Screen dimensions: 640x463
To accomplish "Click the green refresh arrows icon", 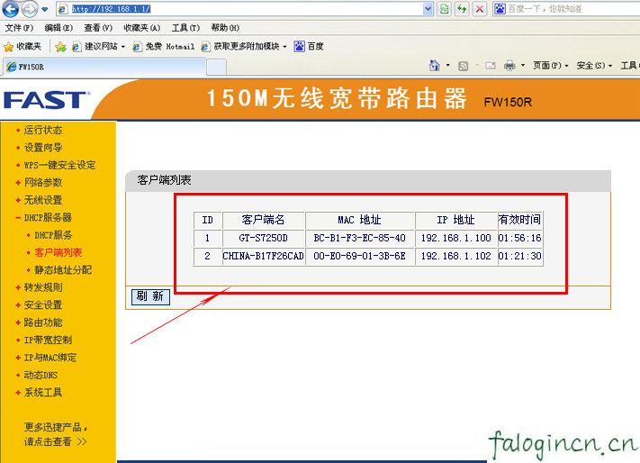I will coord(462,9).
